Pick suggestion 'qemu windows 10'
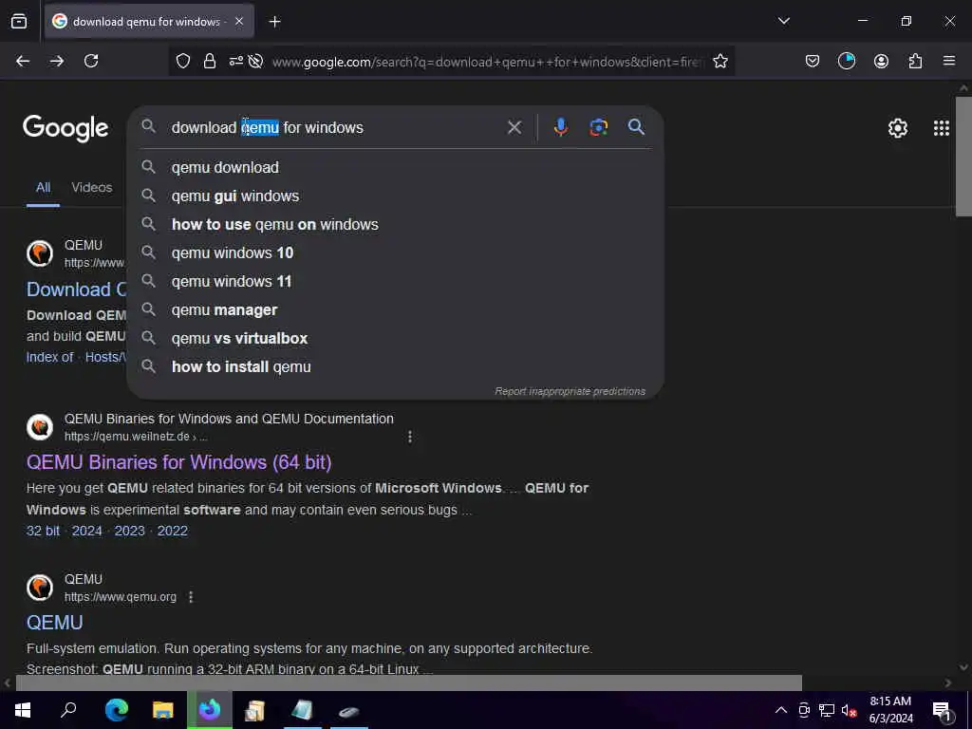Viewport: 972px width, 729px height. point(396,252)
